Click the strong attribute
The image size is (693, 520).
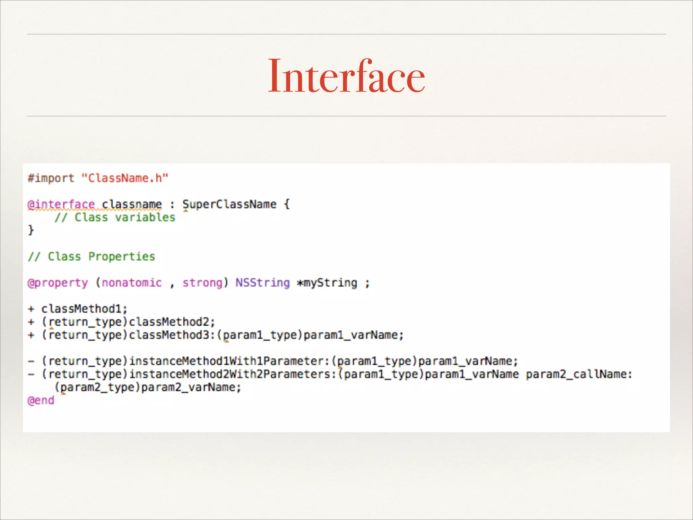(203, 283)
